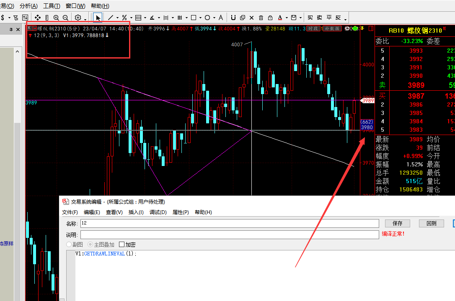Click the trash bin clear drawings icon
The width and height of the screenshot is (455, 301).
point(261,18)
